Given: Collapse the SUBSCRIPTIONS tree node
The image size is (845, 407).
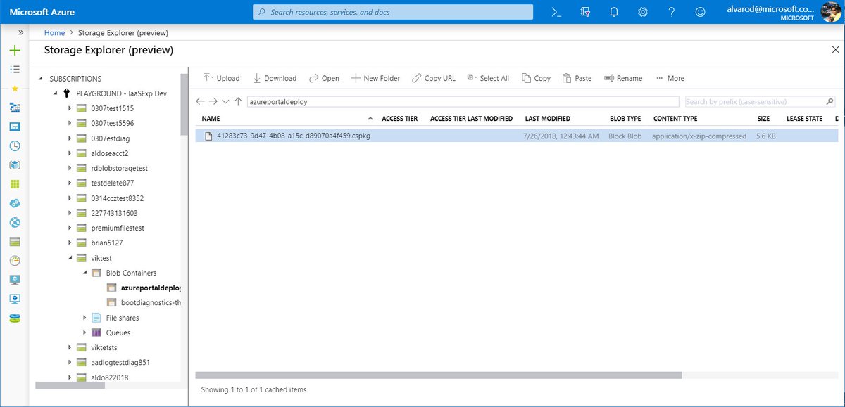Looking at the screenshot, I should (x=42, y=79).
